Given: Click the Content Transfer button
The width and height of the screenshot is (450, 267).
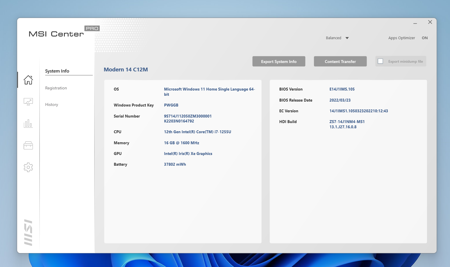Looking at the screenshot, I should coord(340,61).
